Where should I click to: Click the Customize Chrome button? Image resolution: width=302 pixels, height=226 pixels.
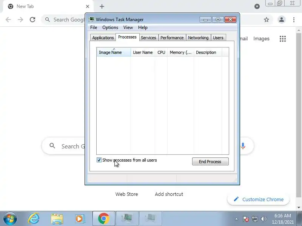click(x=258, y=199)
